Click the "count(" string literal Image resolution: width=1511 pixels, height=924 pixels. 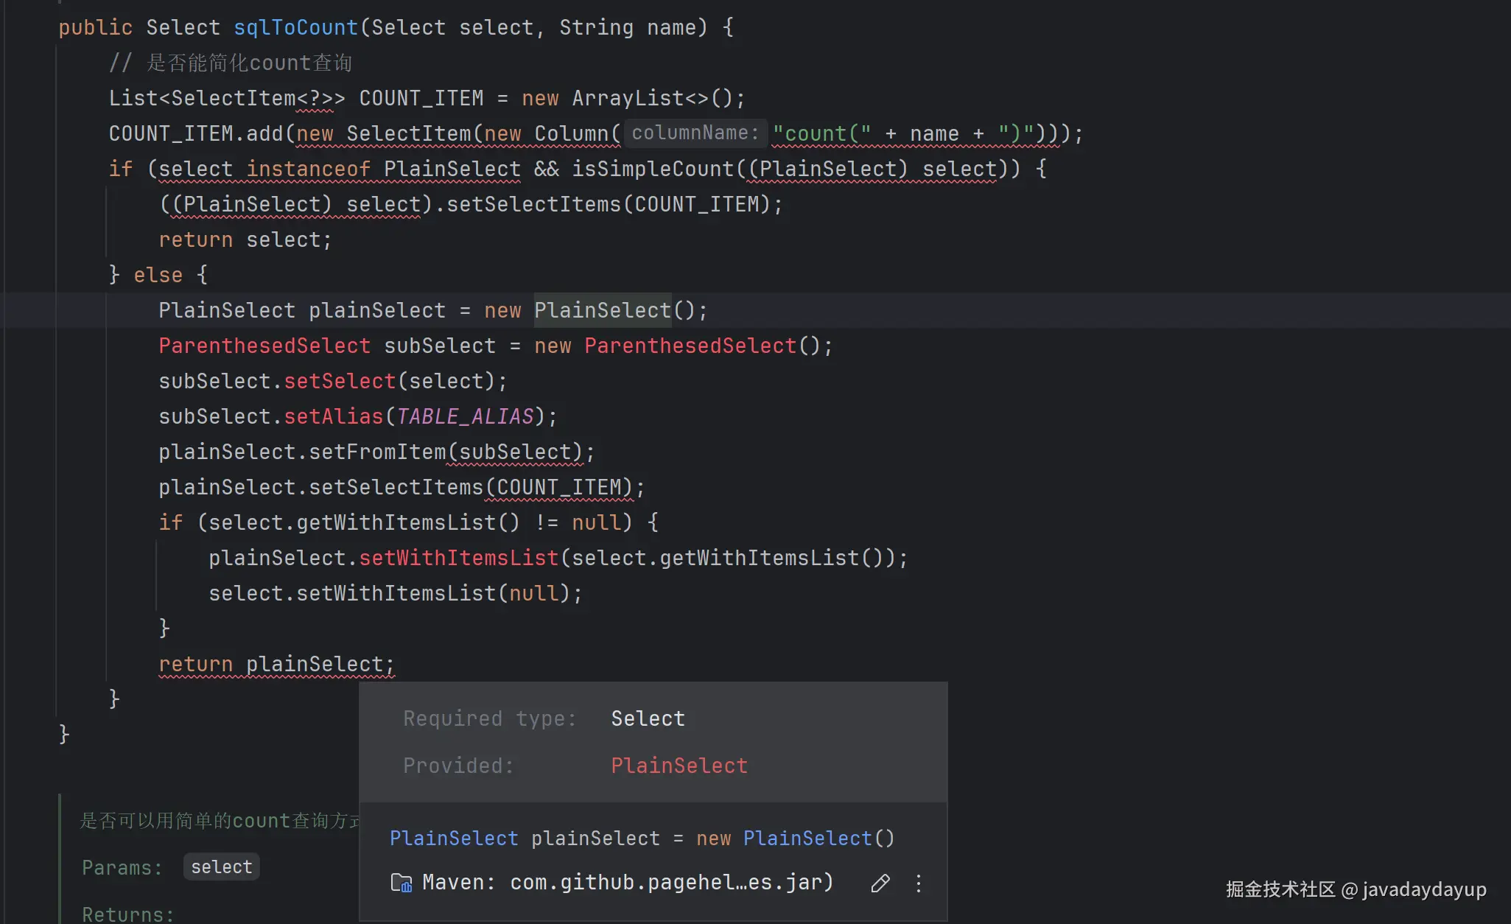click(x=821, y=133)
